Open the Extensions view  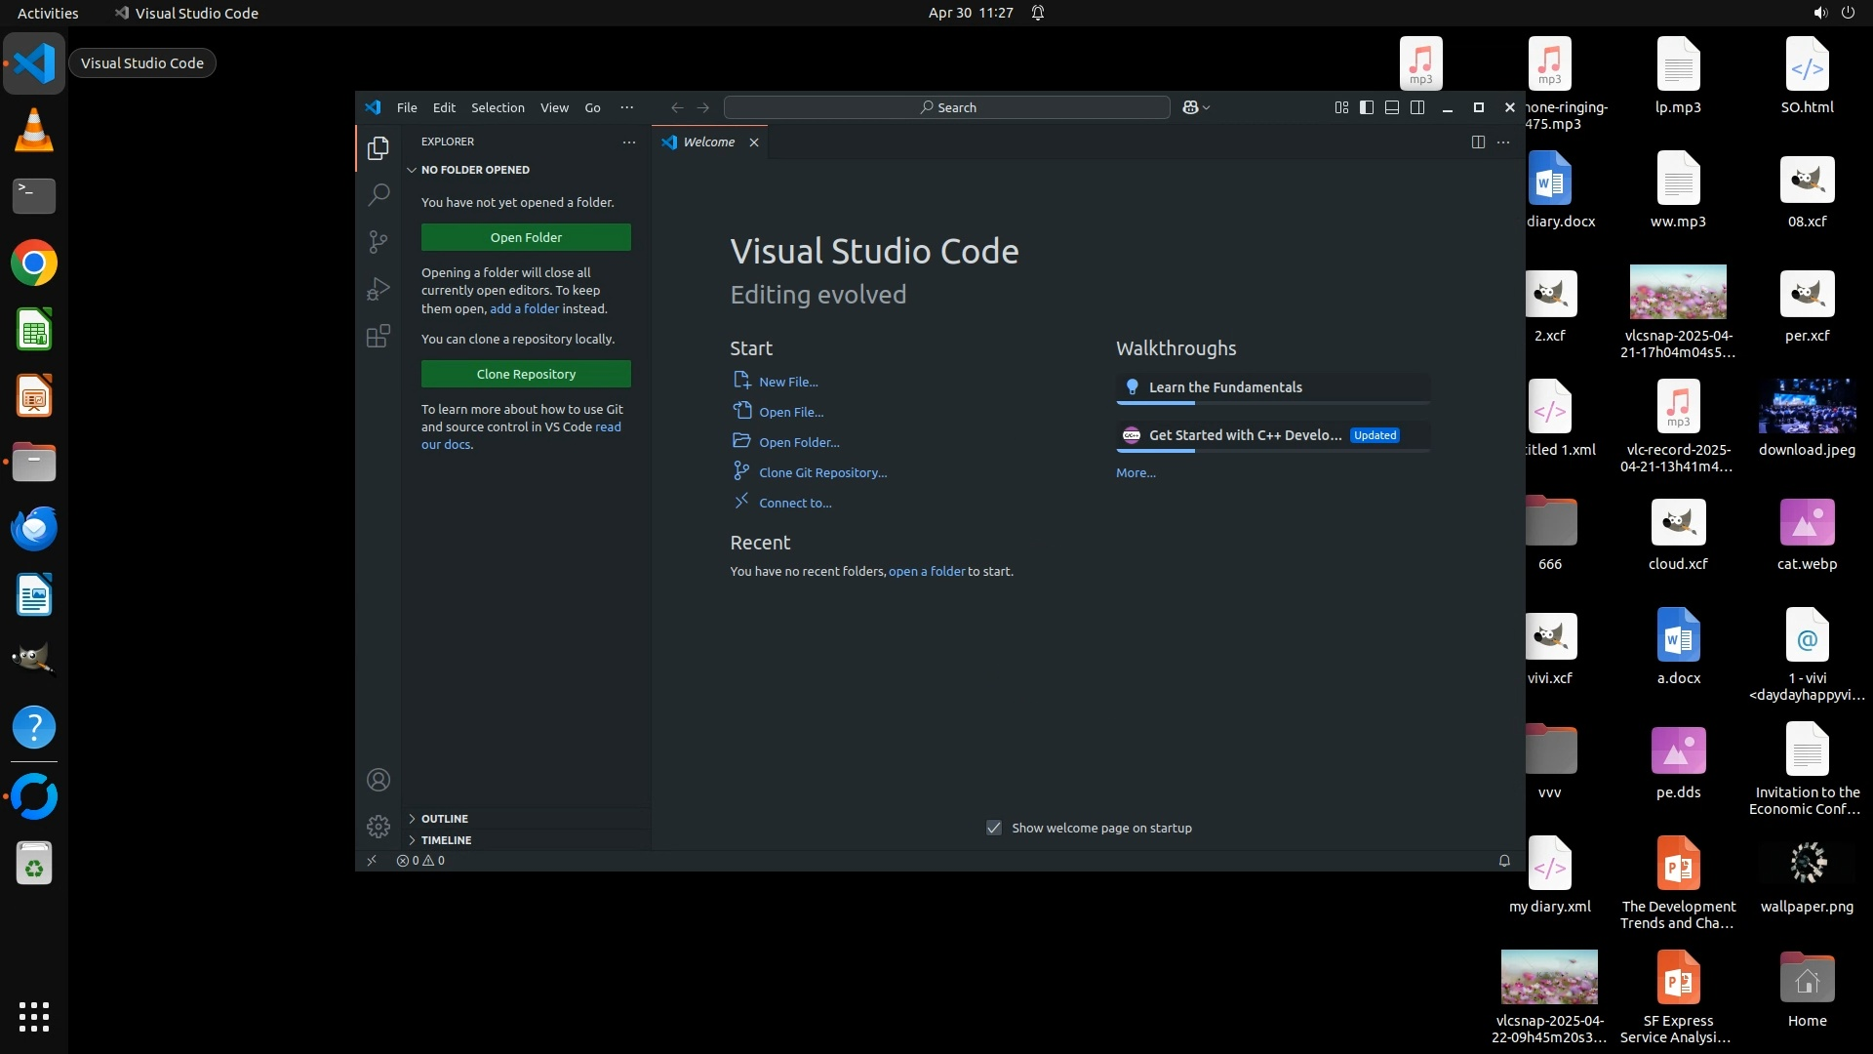379,337
